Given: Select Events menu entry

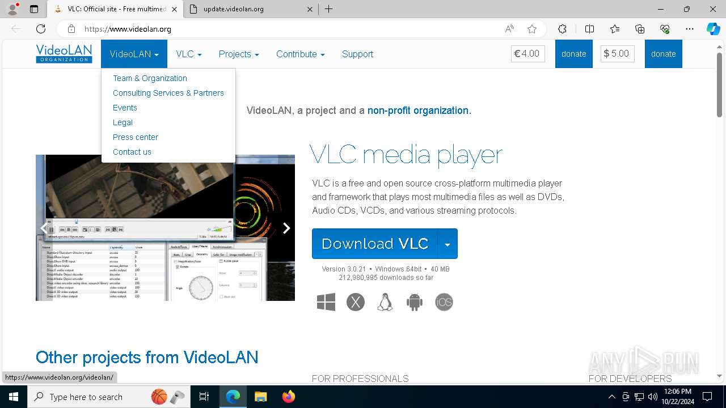Looking at the screenshot, I should [125, 108].
